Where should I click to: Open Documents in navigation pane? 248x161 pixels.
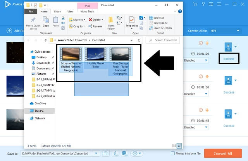pyautogui.click(x=41, y=68)
